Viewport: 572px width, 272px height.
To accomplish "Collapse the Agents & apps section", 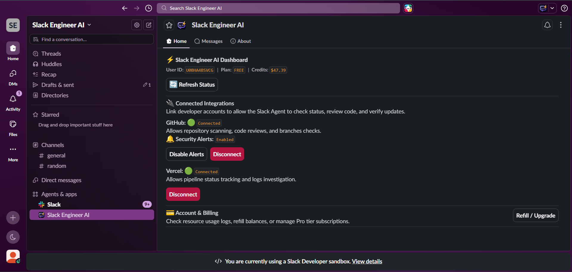I will tap(59, 194).
